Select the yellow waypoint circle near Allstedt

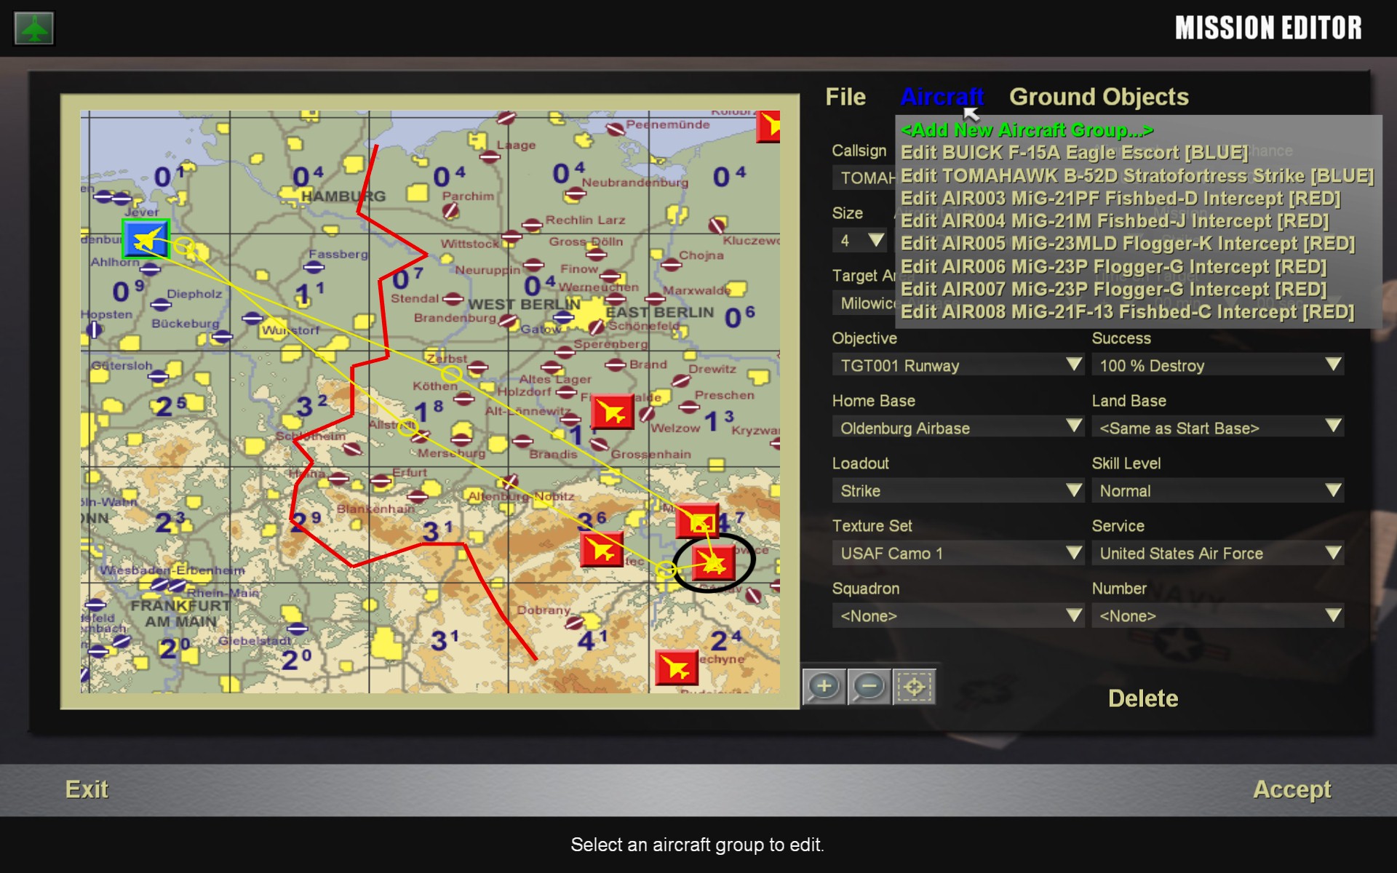coord(407,428)
